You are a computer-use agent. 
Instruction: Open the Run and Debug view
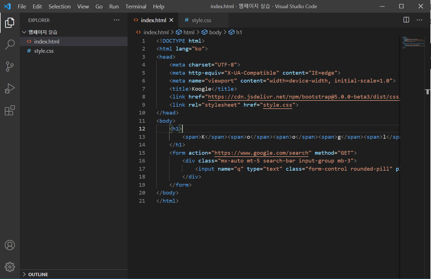pos(10,88)
